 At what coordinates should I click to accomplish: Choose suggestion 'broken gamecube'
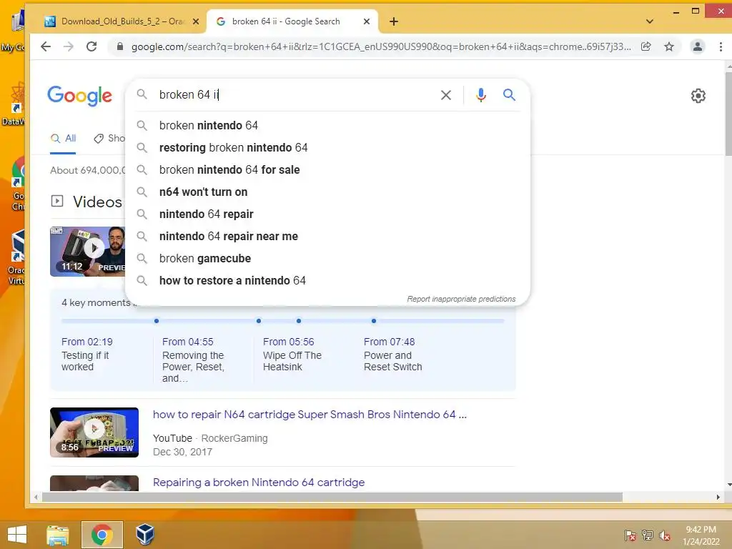(x=327, y=258)
